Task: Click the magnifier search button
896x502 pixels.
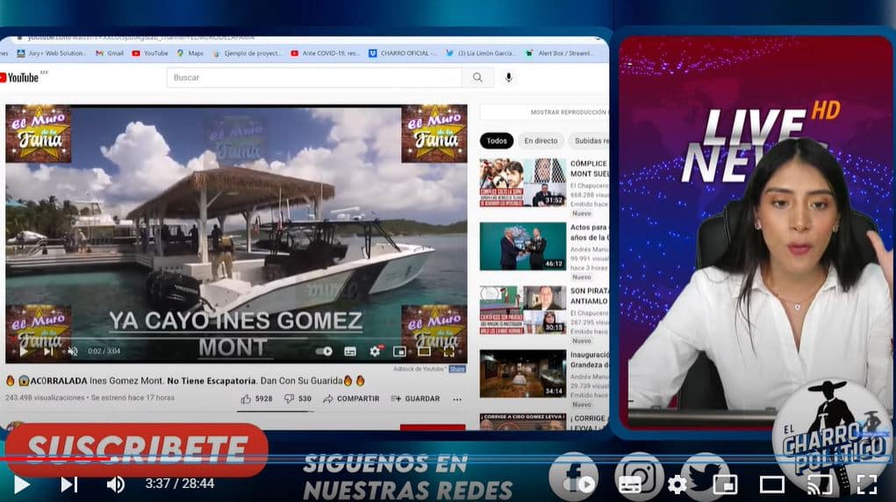Action: click(477, 78)
